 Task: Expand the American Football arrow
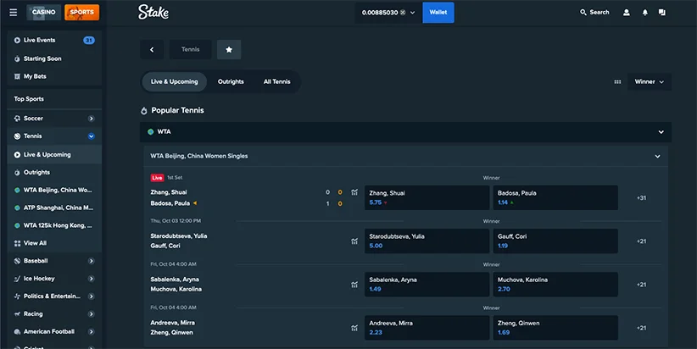pos(91,332)
